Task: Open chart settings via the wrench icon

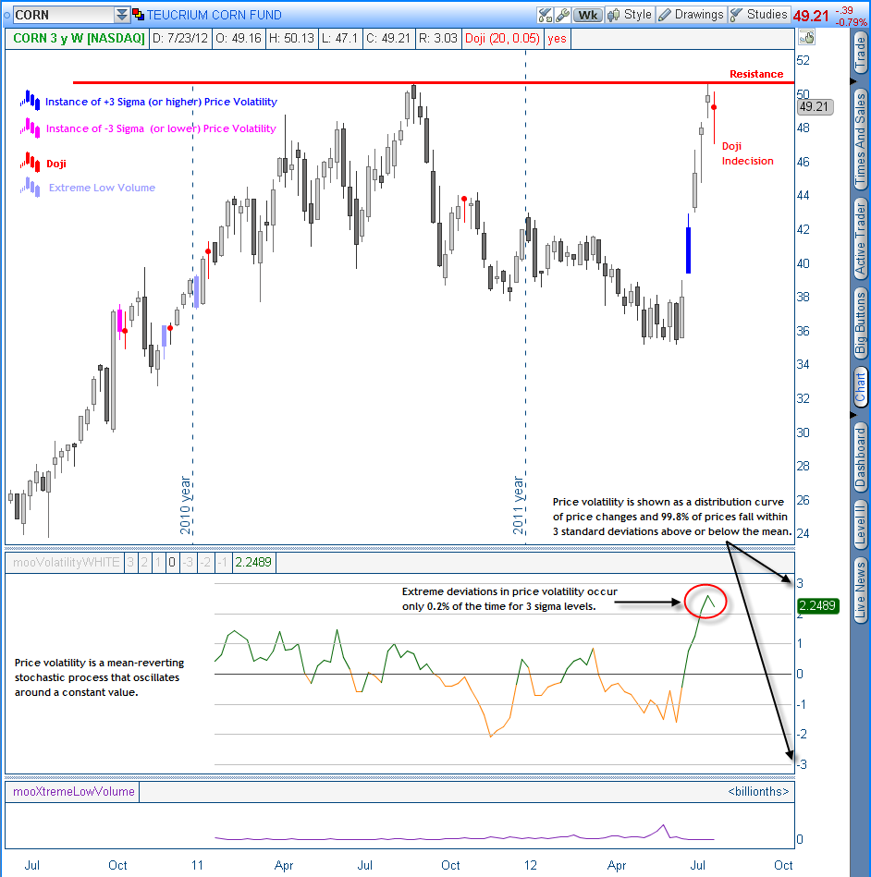Action: (562, 14)
